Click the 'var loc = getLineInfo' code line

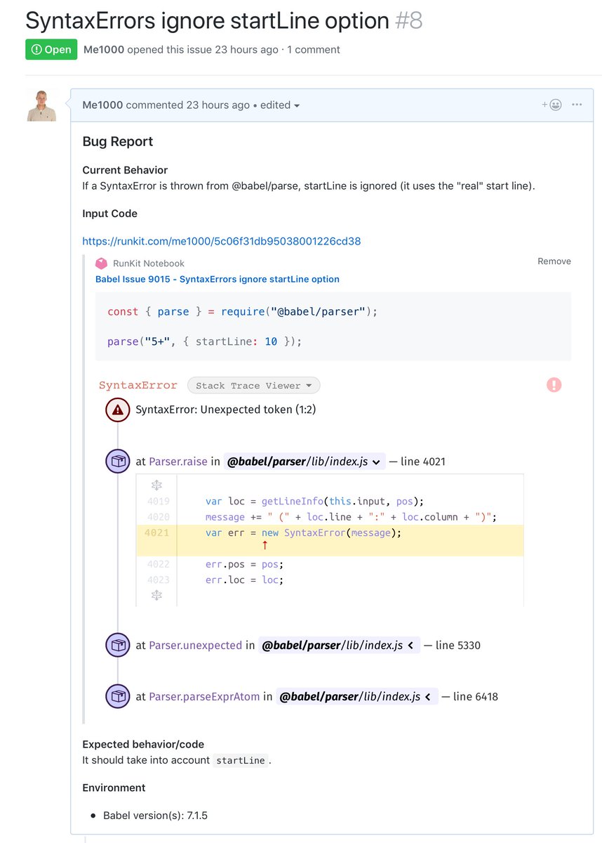pyautogui.click(x=315, y=501)
